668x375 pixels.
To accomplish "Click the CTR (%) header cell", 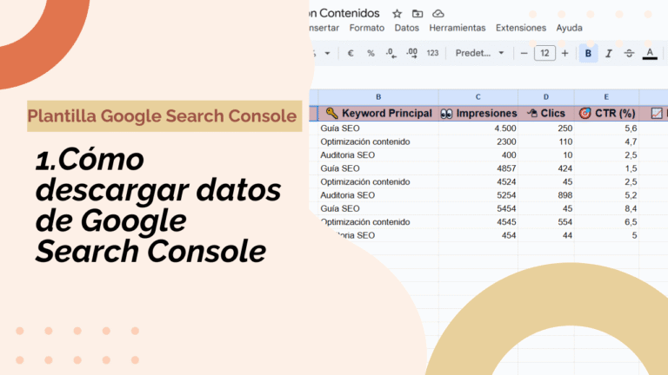I will (x=606, y=113).
